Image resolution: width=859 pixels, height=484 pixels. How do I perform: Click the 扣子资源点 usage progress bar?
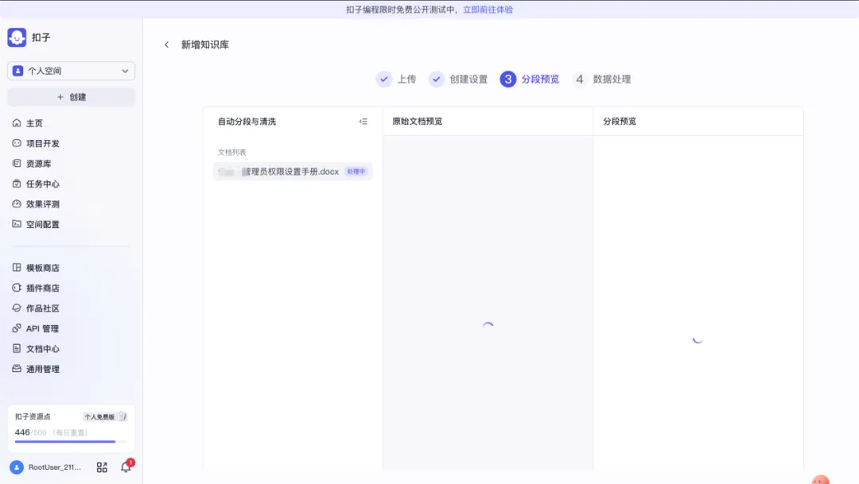[71, 441]
